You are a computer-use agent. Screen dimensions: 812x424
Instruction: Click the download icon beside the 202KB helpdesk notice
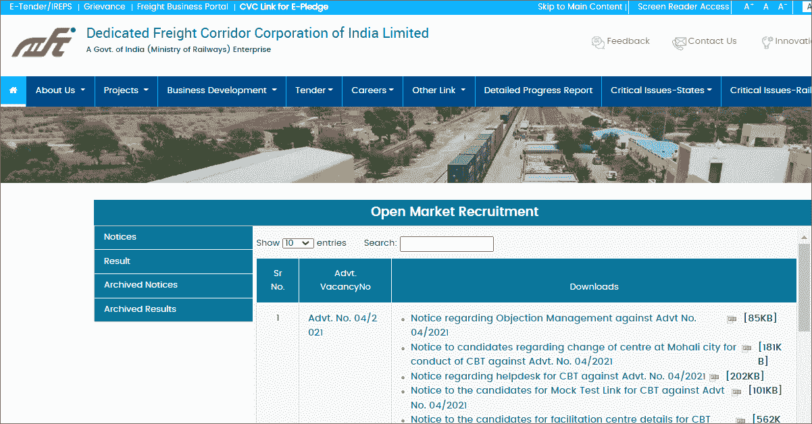[714, 377]
